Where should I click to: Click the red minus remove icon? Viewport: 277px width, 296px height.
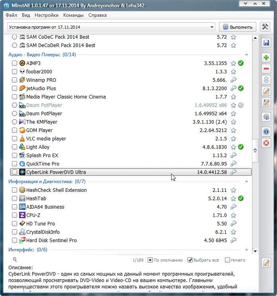(x=266, y=69)
